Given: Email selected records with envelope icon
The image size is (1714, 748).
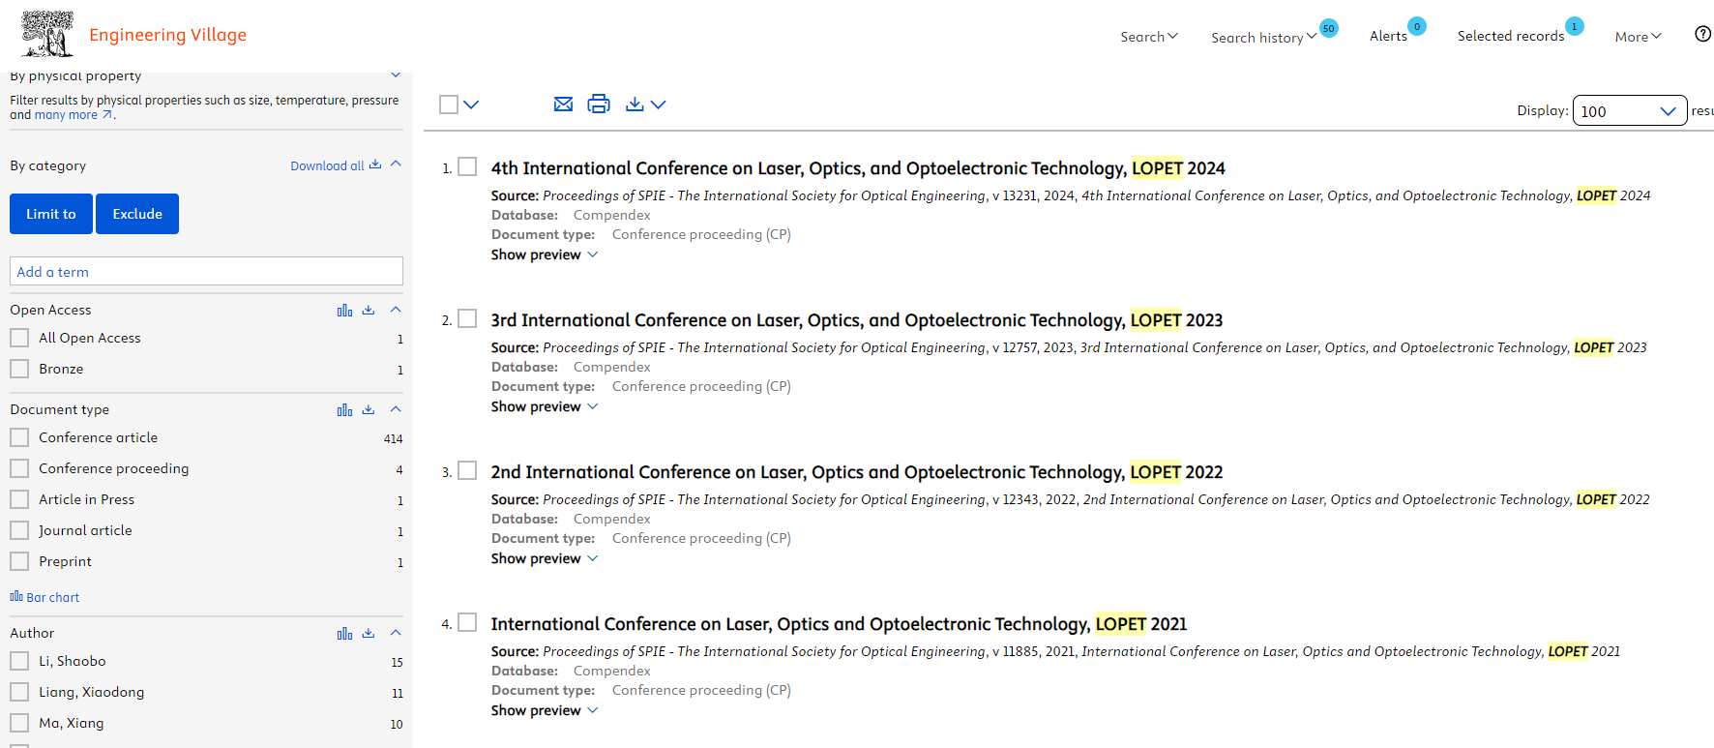Looking at the screenshot, I should [x=563, y=104].
